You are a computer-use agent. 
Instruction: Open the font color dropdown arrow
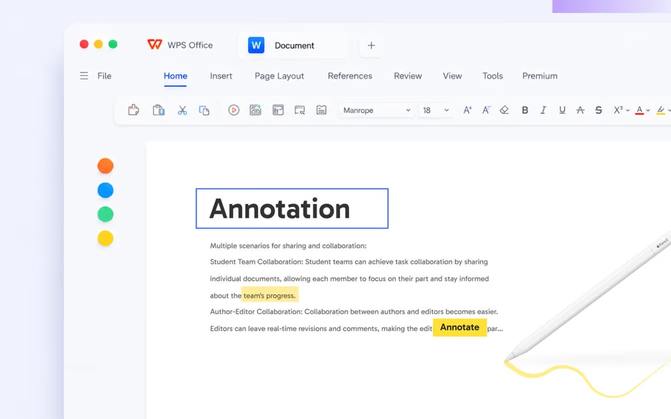648,110
